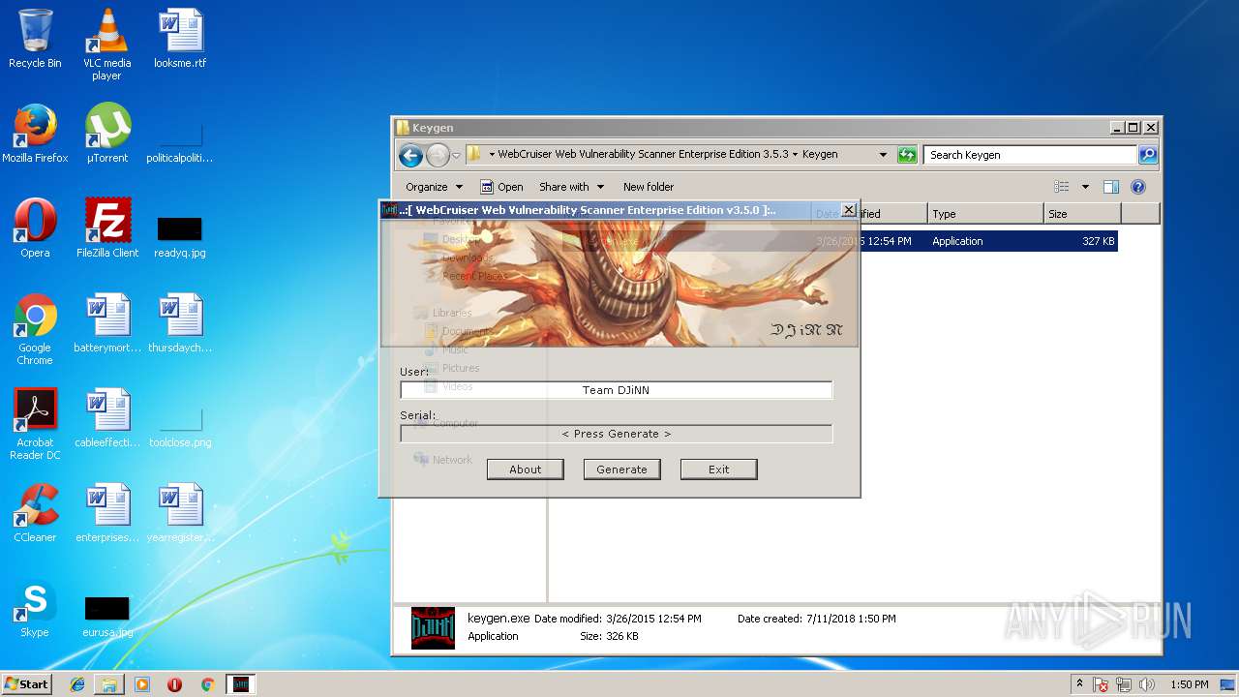Open change view options dropdown arrow
The height and width of the screenshot is (697, 1239).
(x=1085, y=187)
